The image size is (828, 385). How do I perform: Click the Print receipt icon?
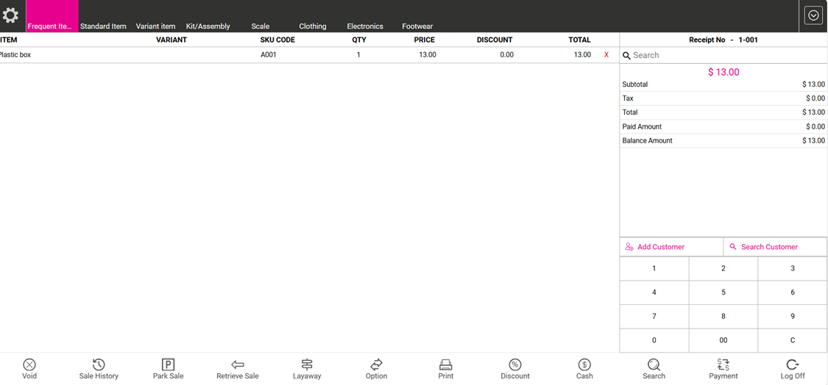(445, 365)
